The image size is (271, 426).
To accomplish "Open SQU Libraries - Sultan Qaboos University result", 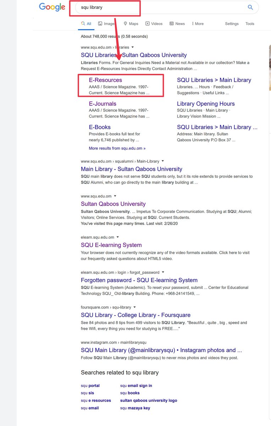I will pos(134,55).
